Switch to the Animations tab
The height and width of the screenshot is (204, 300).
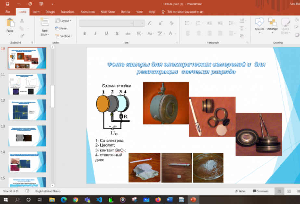88,12
